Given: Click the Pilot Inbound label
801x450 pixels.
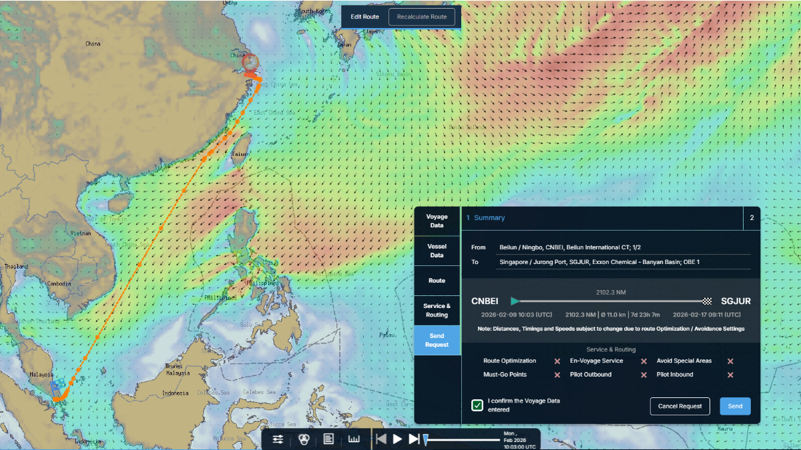Looking at the screenshot, I should coord(676,375).
